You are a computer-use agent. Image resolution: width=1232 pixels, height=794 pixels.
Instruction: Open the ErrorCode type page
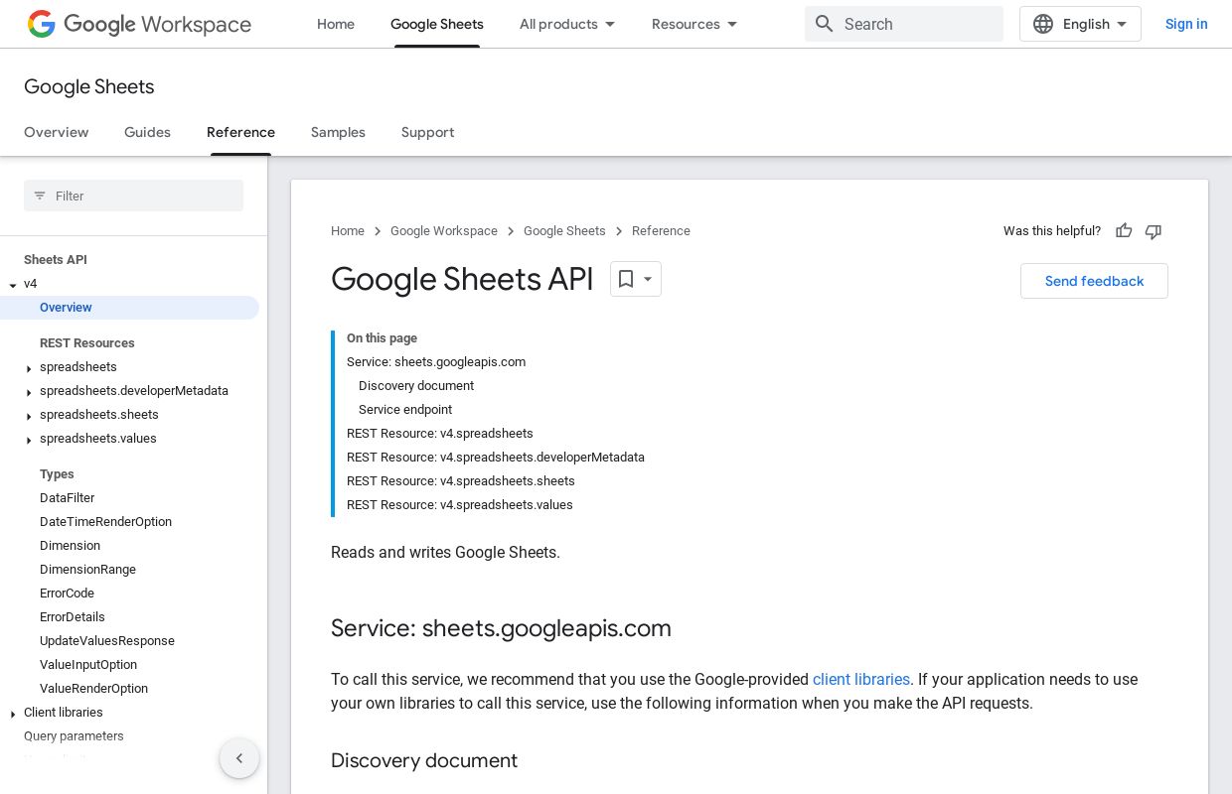point(67,594)
